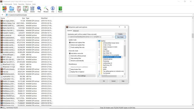
Task: Click the Display button
Action: pyautogui.click(x=120, y=34)
